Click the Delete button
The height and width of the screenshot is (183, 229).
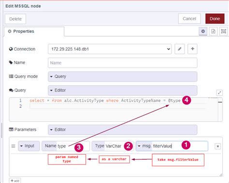[15, 19]
